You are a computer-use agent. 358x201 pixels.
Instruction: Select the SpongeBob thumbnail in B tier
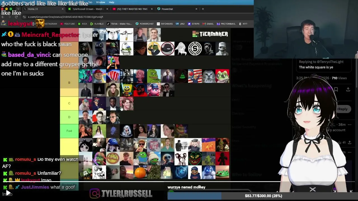[126, 90]
